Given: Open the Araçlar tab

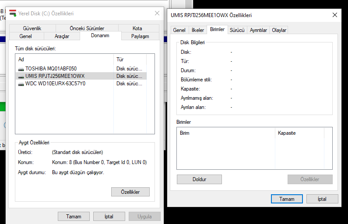Looking at the screenshot, I should click(62, 36).
